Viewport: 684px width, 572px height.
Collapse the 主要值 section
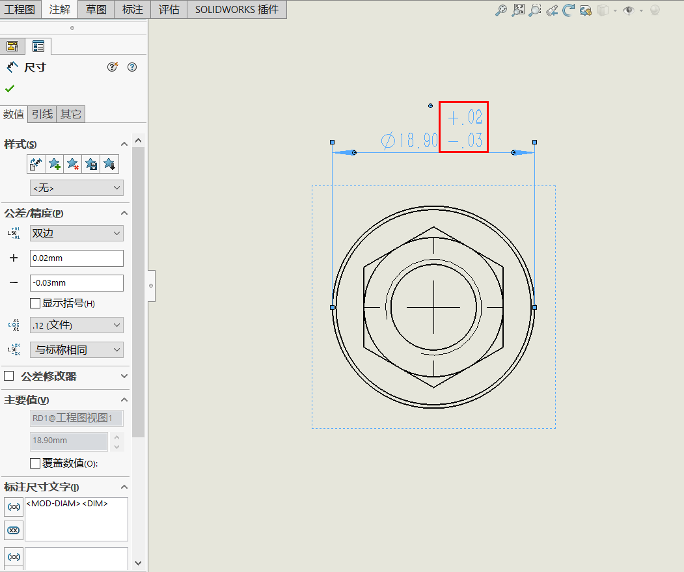[124, 400]
